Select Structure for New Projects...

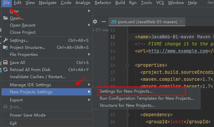146,105
